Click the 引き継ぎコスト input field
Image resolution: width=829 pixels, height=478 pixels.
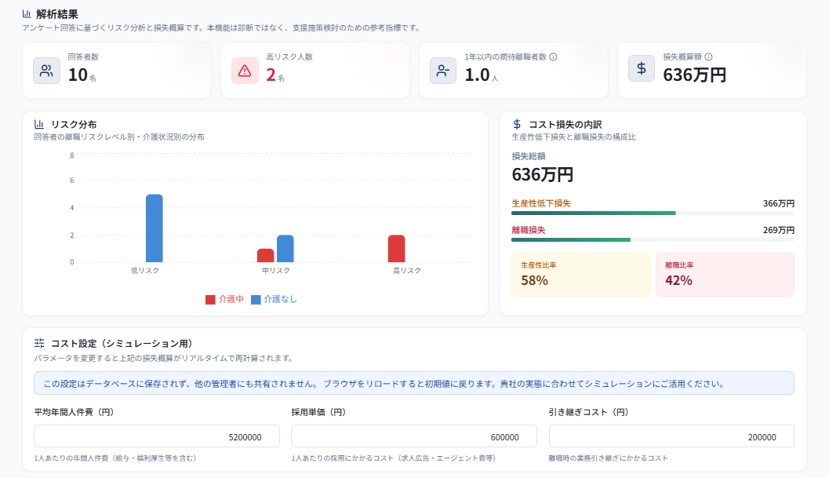coord(671,436)
